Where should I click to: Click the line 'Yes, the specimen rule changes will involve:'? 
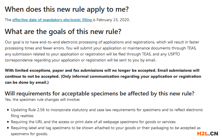(42, 100)
